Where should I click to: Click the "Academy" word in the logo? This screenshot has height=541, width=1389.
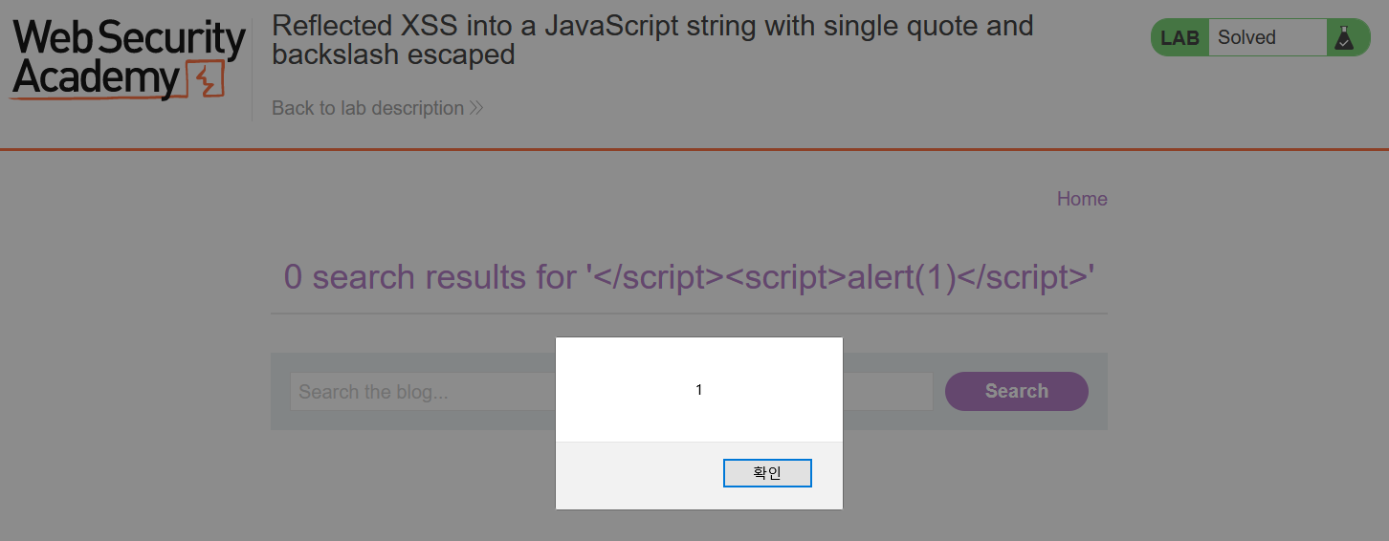[96, 79]
